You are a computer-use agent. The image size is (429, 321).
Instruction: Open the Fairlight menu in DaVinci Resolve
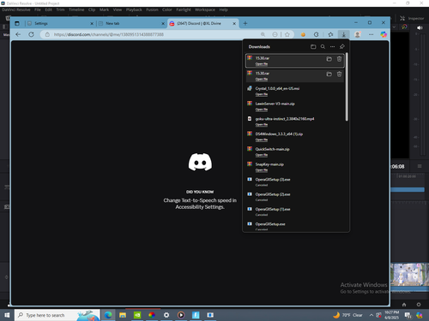click(x=184, y=9)
